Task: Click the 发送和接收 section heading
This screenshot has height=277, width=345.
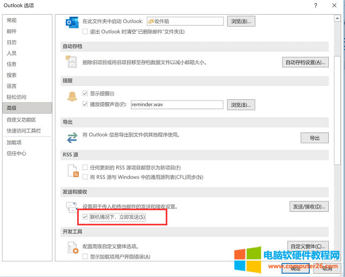Action: [75, 192]
